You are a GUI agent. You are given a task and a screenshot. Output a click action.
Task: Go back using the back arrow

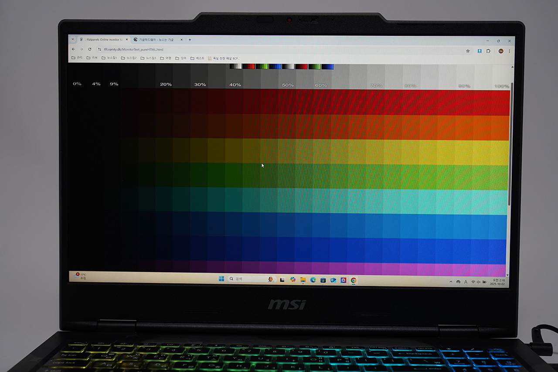pyautogui.click(x=73, y=49)
